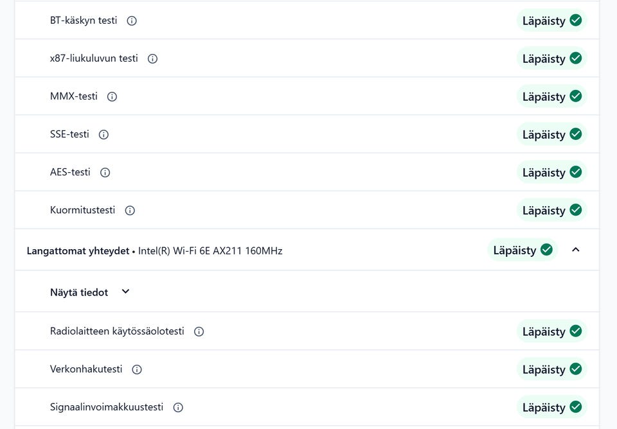The height and width of the screenshot is (429, 617).
Task: Open info for x87-liukuluvun testi
Action: point(152,58)
